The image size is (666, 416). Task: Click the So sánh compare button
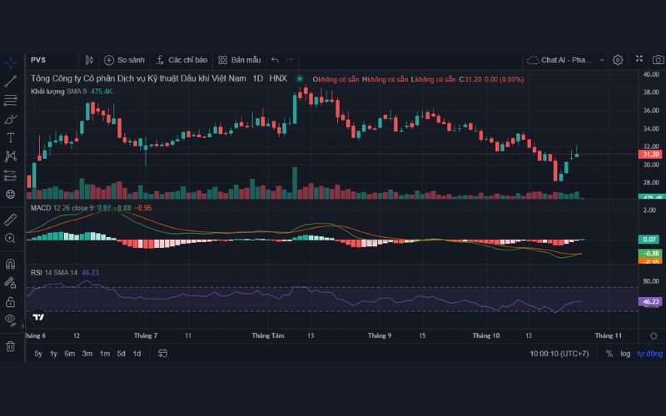coord(124,60)
